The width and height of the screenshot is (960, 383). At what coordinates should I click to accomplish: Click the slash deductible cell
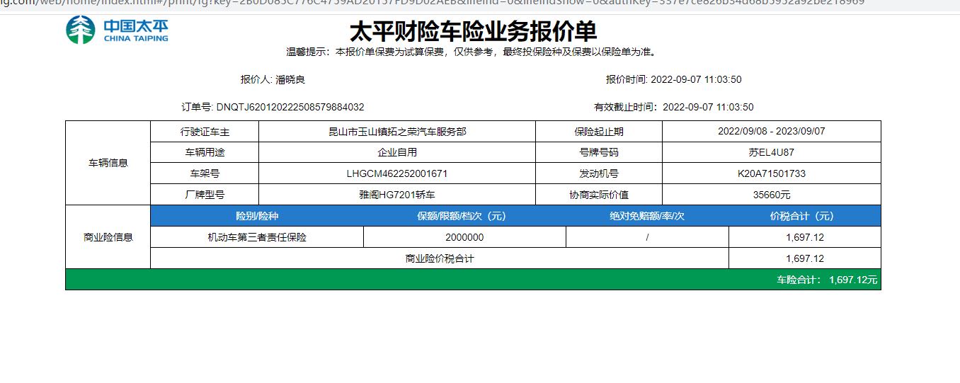click(647, 237)
